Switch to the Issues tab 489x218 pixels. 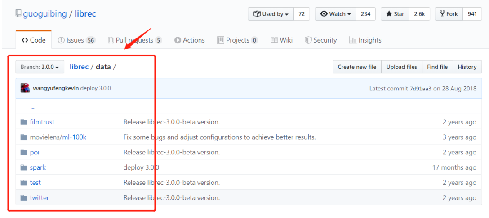(x=76, y=40)
